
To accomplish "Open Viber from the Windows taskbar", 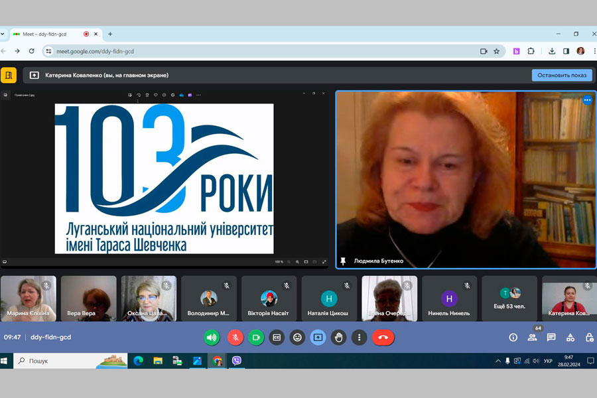I will [237, 361].
